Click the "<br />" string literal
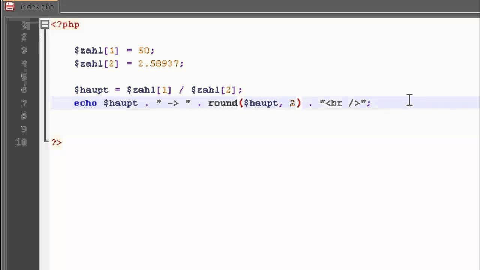 [x=343, y=103]
